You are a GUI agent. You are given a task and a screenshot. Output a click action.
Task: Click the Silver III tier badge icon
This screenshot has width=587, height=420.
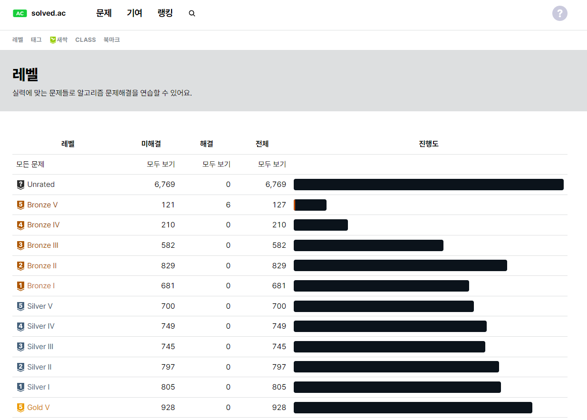pos(20,346)
